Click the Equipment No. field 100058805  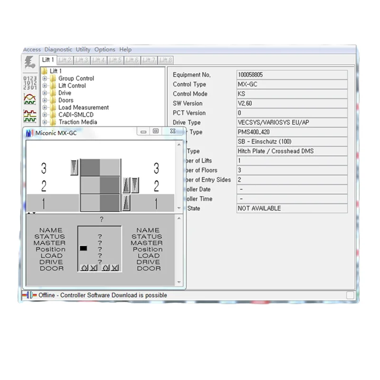point(292,75)
